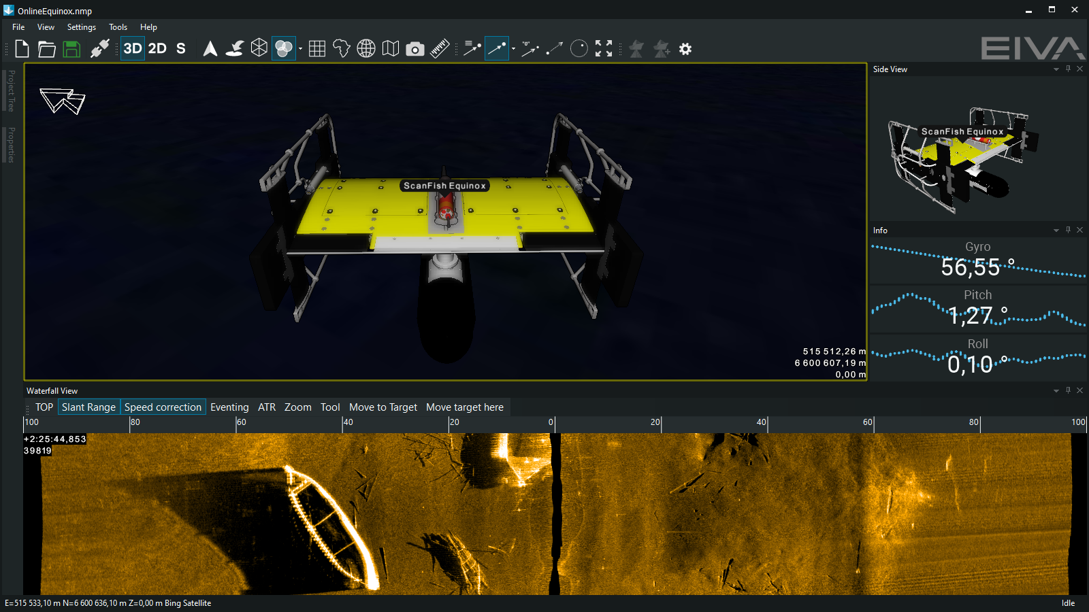Viewport: 1089px width, 612px height.
Task: Open a project with the folder icon
Action: click(x=46, y=49)
